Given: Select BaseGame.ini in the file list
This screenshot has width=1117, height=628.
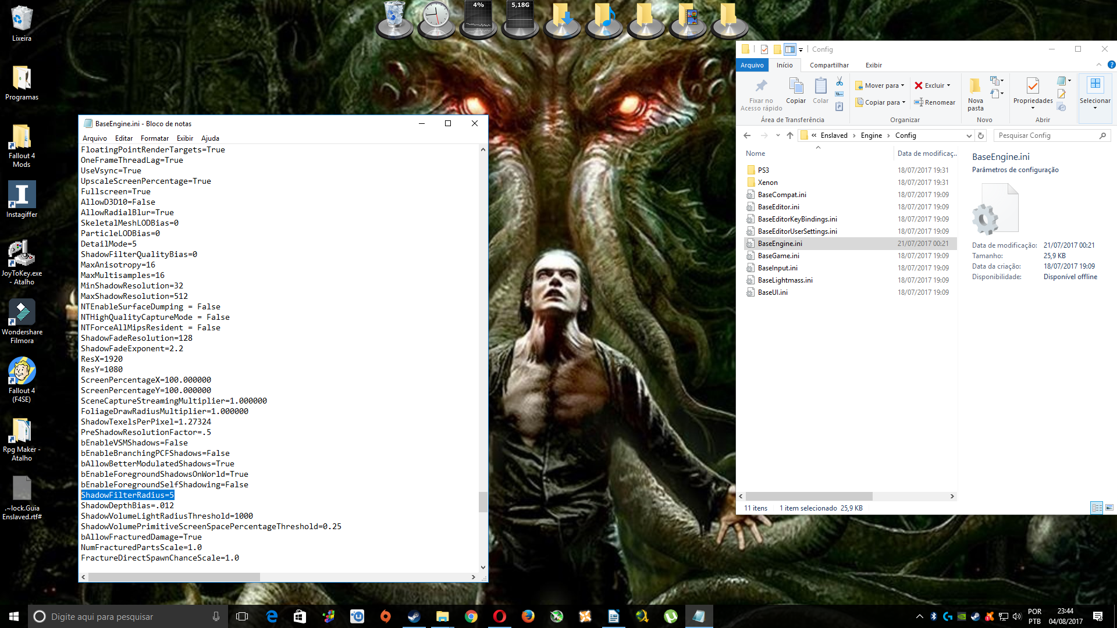Looking at the screenshot, I should (x=778, y=256).
